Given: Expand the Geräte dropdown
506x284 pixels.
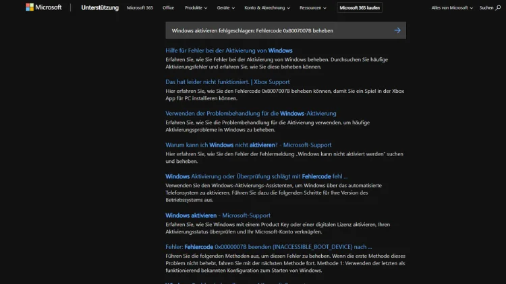Looking at the screenshot, I should 225,7.
